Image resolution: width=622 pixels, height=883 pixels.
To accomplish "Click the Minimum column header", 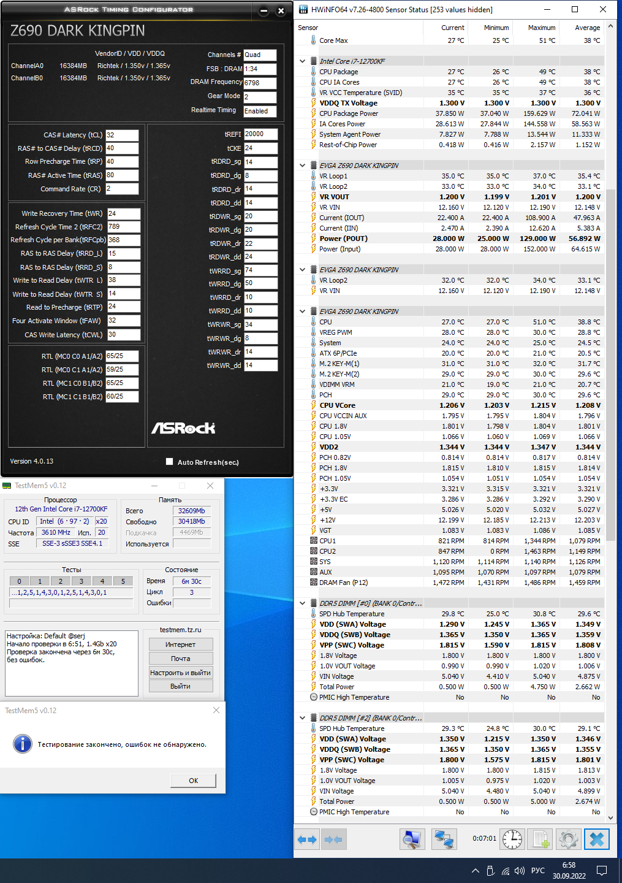I will point(490,28).
